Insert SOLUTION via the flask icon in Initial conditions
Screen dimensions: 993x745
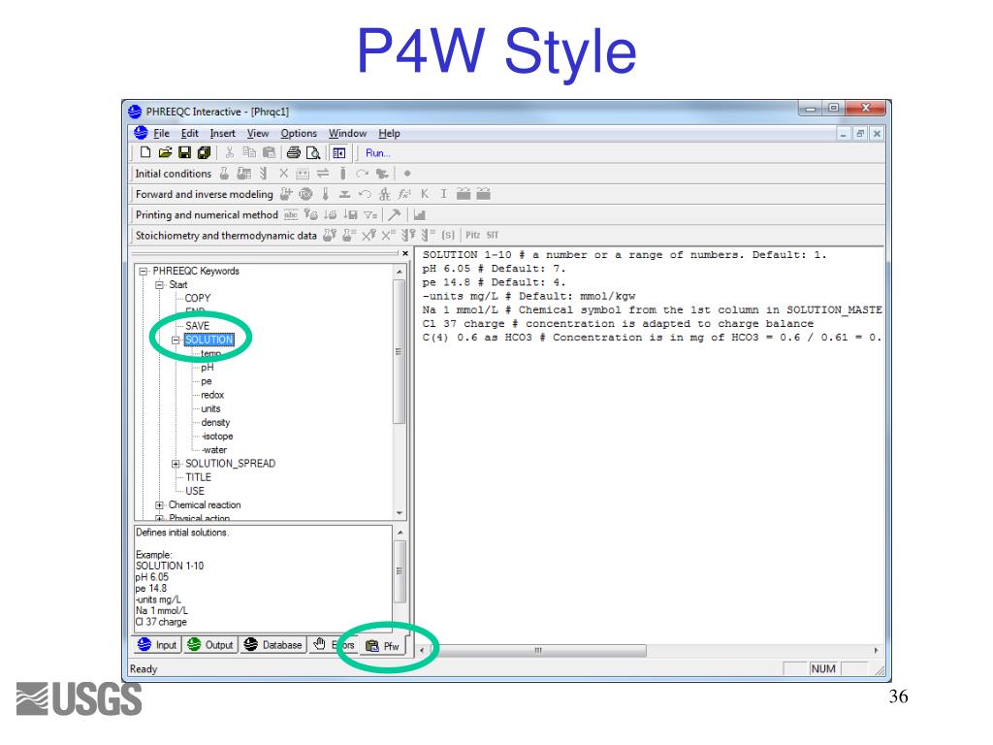tap(224, 173)
